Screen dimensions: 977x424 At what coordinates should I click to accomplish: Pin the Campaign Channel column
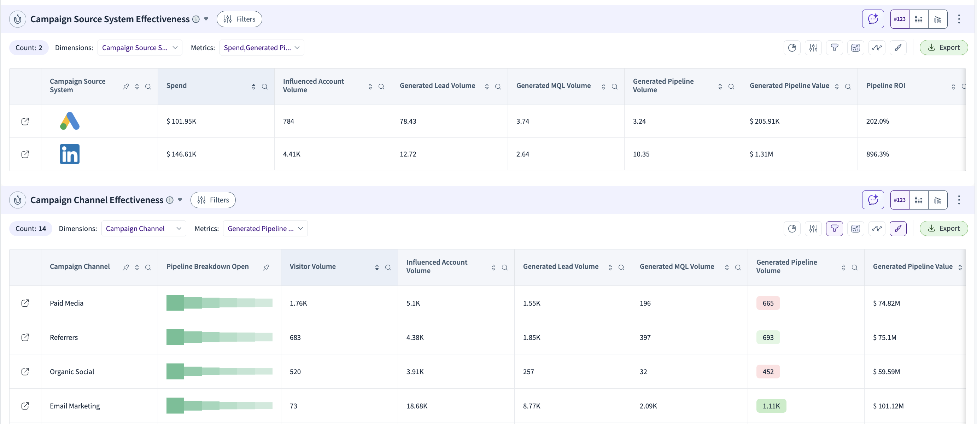pyautogui.click(x=125, y=268)
